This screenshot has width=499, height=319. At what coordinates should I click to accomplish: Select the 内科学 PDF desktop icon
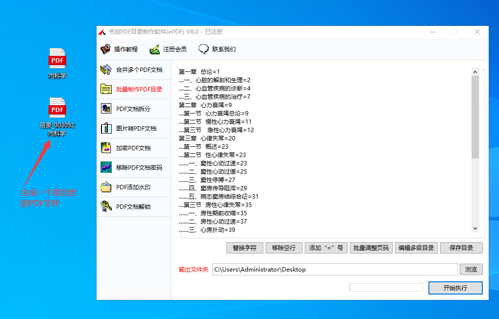tap(57, 63)
